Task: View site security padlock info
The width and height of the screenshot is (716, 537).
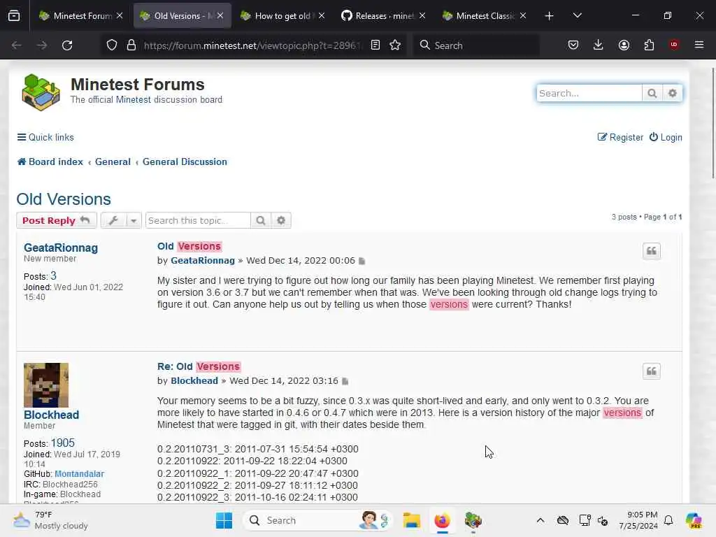Action: (131, 45)
